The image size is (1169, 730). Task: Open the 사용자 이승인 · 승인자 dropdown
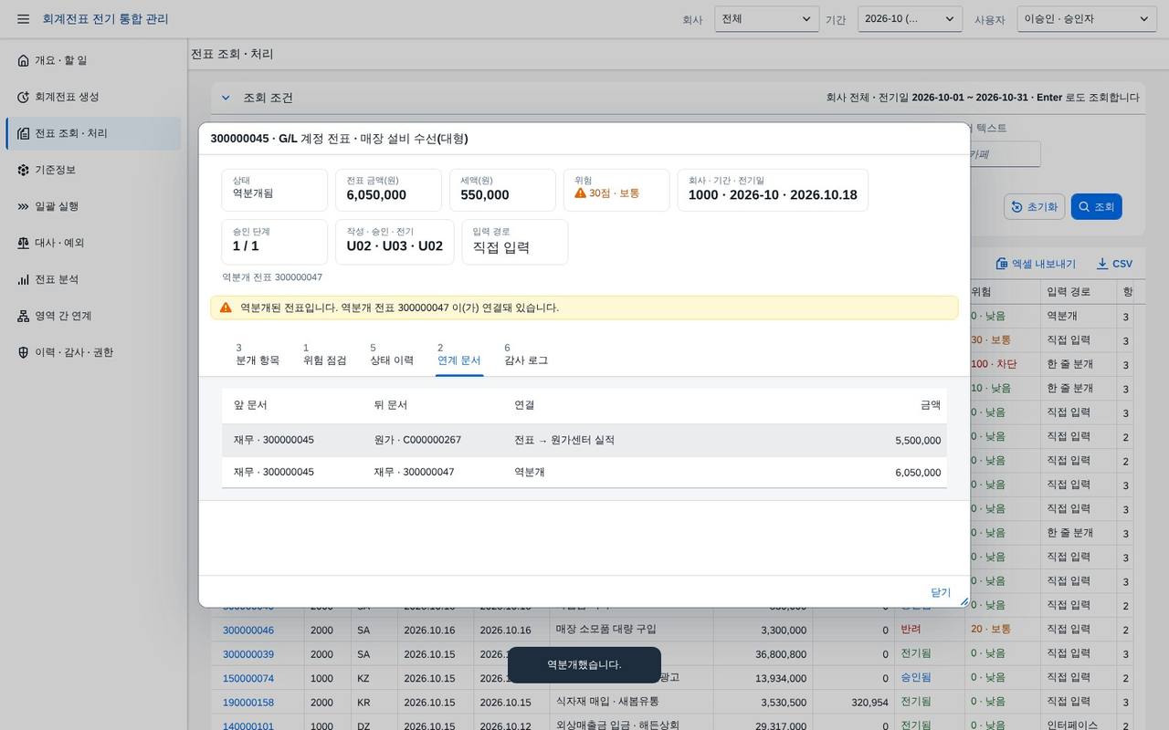coord(1087,19)
